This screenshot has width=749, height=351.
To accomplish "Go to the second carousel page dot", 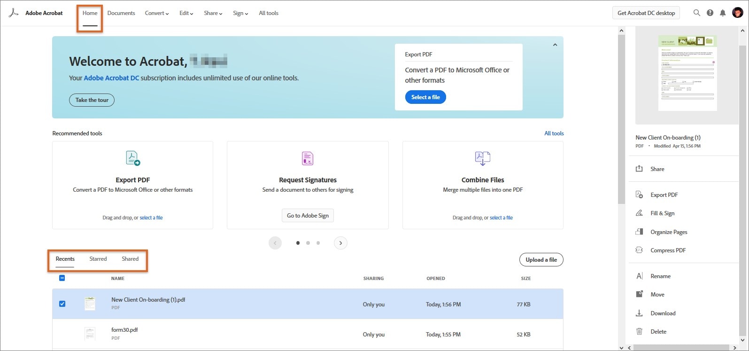I will [x=308, y=243].
